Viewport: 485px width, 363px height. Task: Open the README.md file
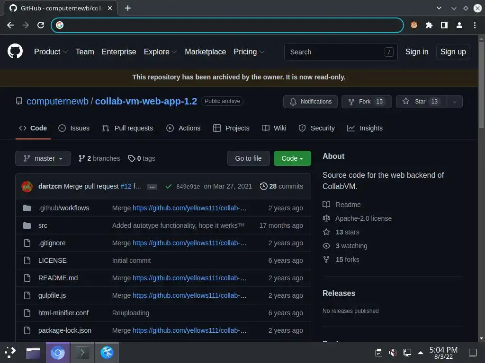coord(58,278)
